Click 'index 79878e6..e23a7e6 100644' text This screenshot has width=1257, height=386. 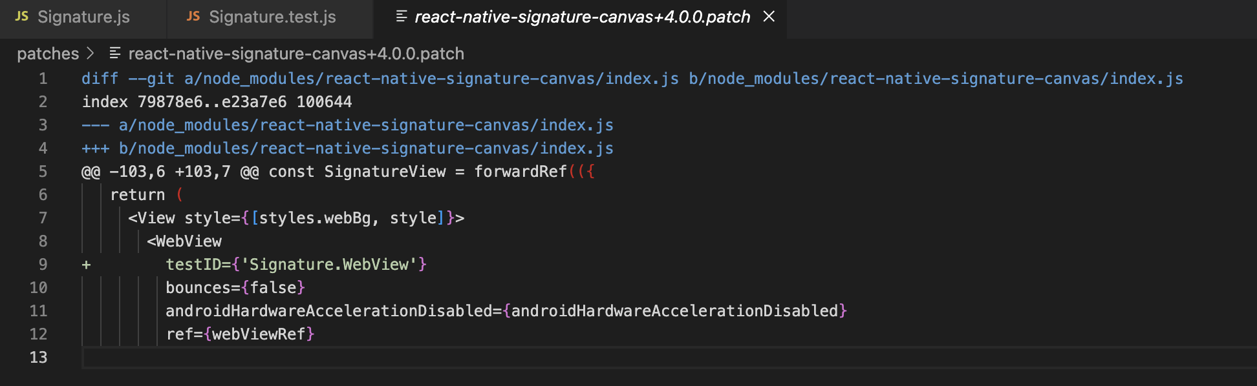[217, 102]
